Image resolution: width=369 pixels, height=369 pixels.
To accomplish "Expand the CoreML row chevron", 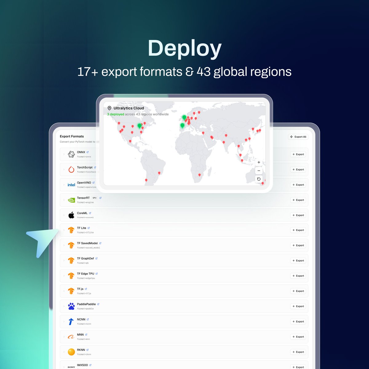I will (x=64, y=215).
